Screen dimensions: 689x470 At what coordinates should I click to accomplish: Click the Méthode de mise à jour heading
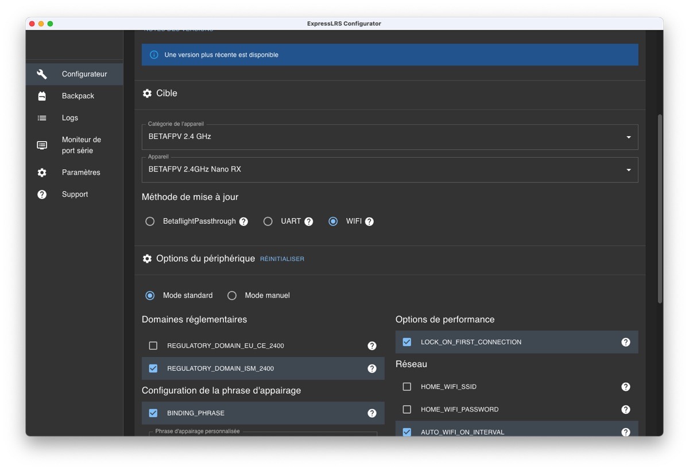pyautogui.click(x=190, y=197)
